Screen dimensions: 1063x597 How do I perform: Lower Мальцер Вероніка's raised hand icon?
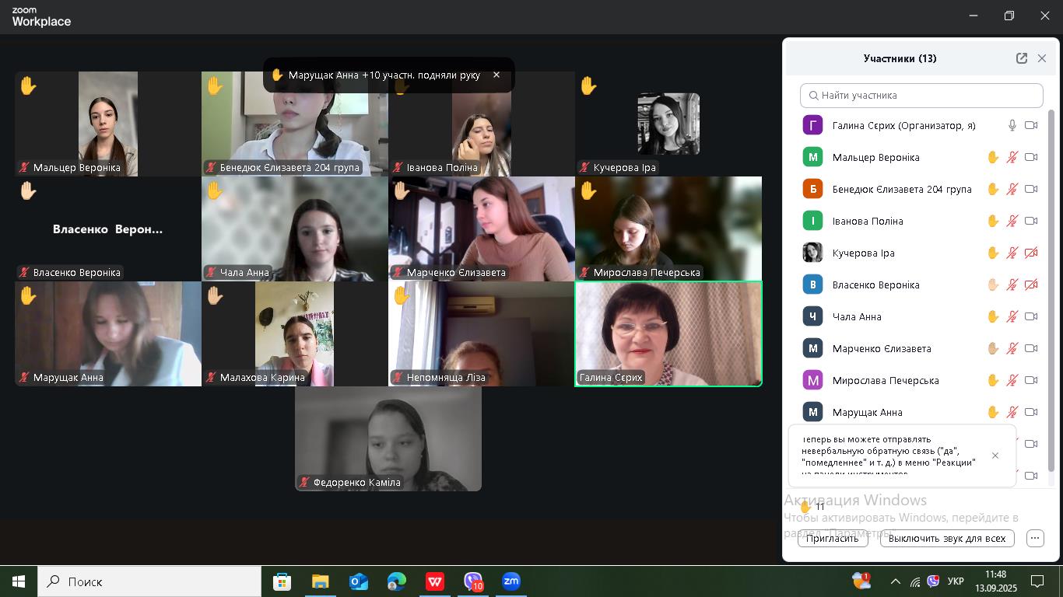click(993, 157)
